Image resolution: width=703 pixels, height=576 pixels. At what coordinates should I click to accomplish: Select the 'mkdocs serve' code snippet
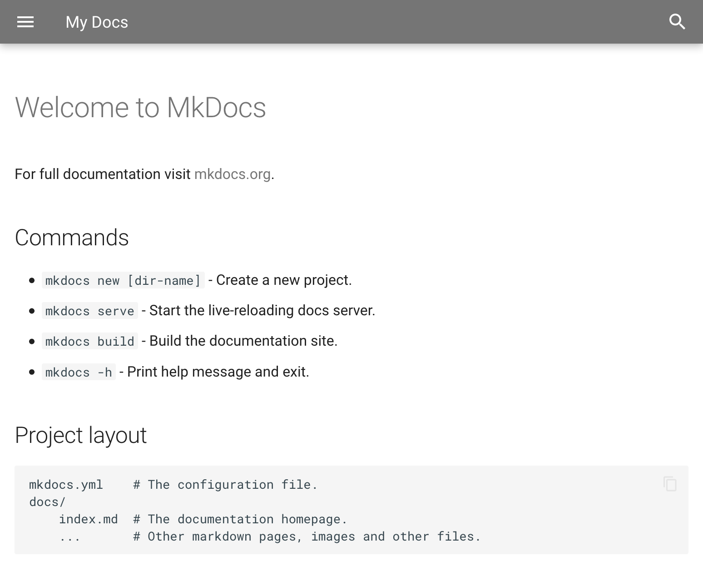tap(90, 311)
